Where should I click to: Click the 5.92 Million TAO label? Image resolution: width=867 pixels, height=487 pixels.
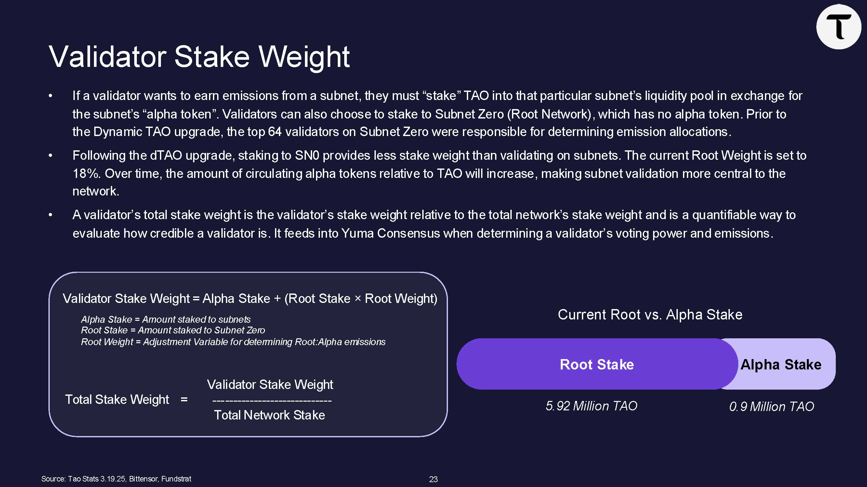coord(591,406)
